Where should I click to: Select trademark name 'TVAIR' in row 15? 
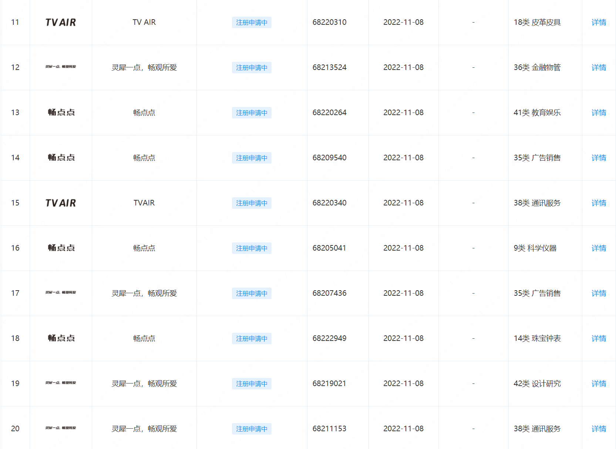pos(144,203)
